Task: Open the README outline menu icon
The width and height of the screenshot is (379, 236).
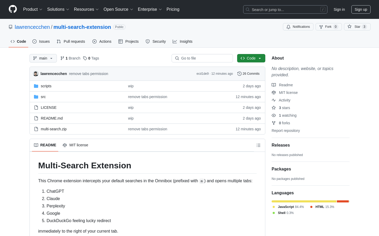Action: click(258, 145)
